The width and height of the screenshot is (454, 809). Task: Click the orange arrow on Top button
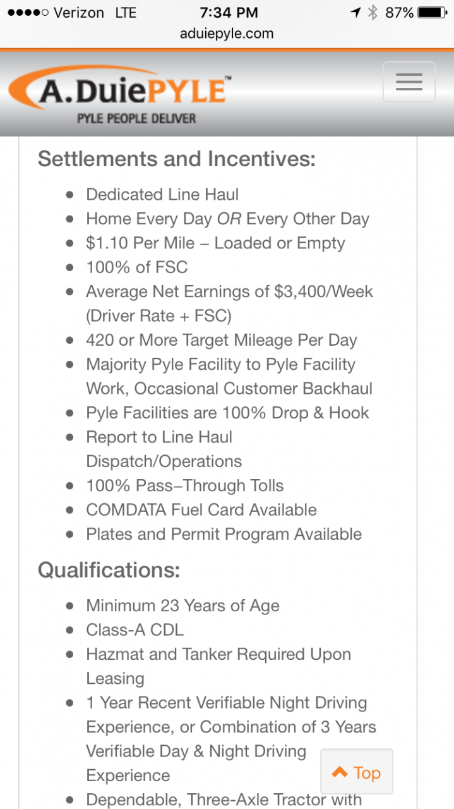pos(340,772)
